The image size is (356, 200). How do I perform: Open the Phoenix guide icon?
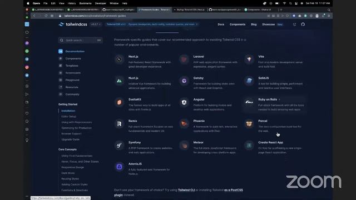184,124
